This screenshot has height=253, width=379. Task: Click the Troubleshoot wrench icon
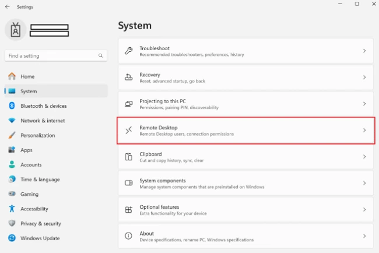[129, 51]
